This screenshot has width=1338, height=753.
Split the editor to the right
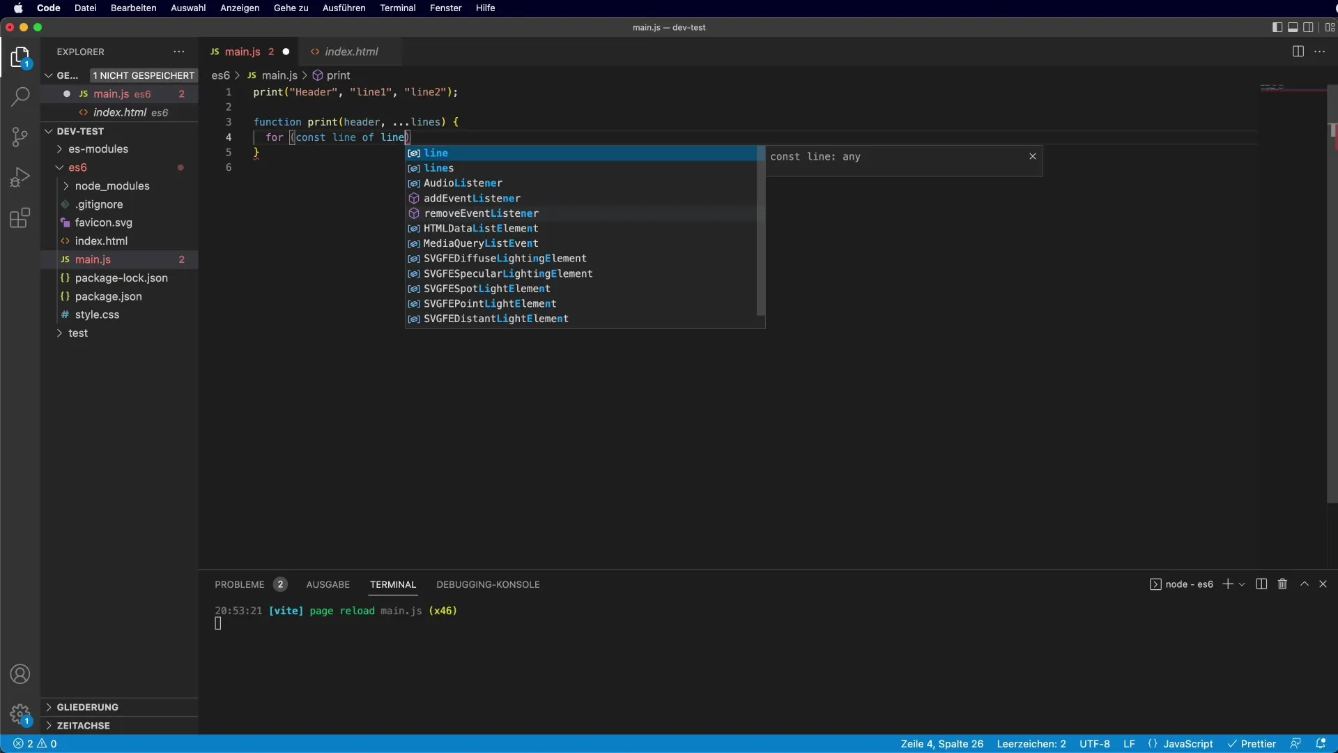1298,52
